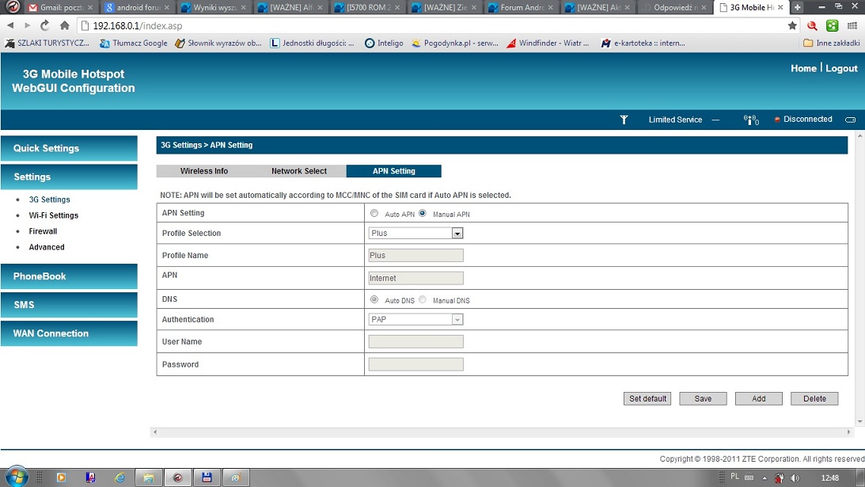865x487 pixels.
Task: Select the Manual DNS radio button
Action: 423,299
